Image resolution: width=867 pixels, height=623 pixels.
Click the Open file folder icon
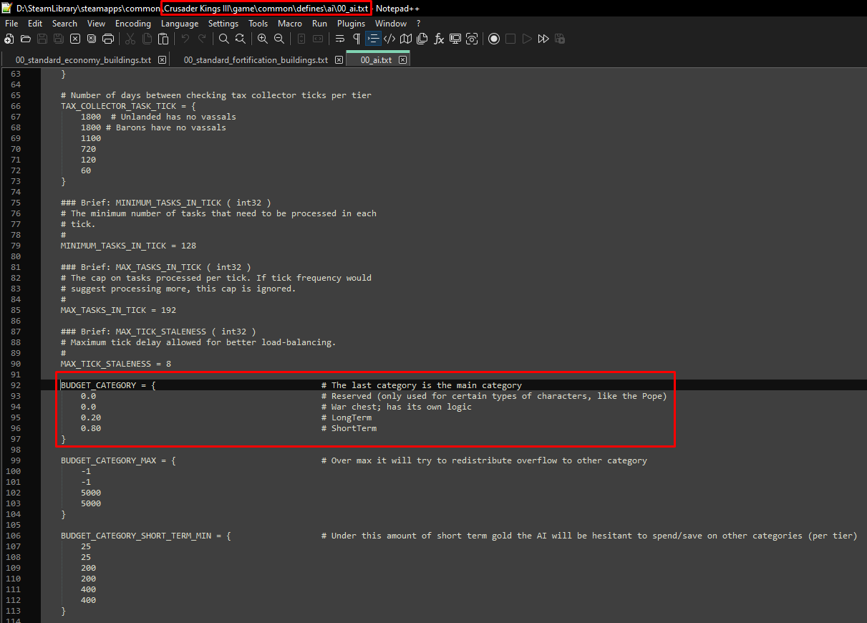pos(26,39)
